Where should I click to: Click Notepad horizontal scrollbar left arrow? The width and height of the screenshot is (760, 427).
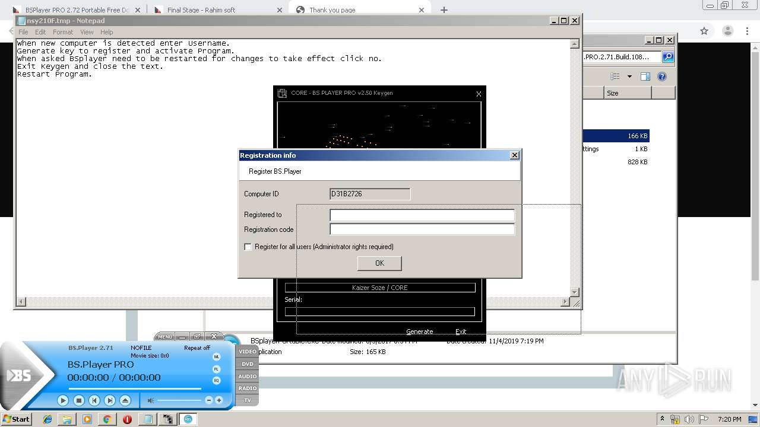[x=21, y=302]
